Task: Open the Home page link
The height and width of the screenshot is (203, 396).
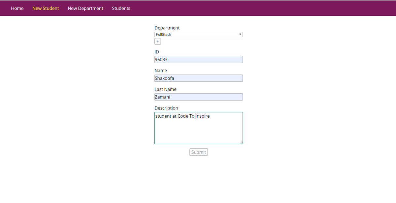Action: [17, 8]
